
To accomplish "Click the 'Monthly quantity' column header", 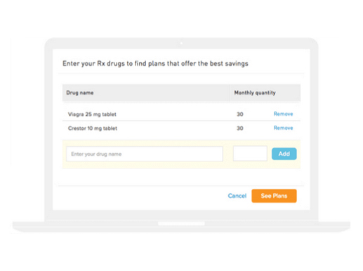I will click(255, 93).
